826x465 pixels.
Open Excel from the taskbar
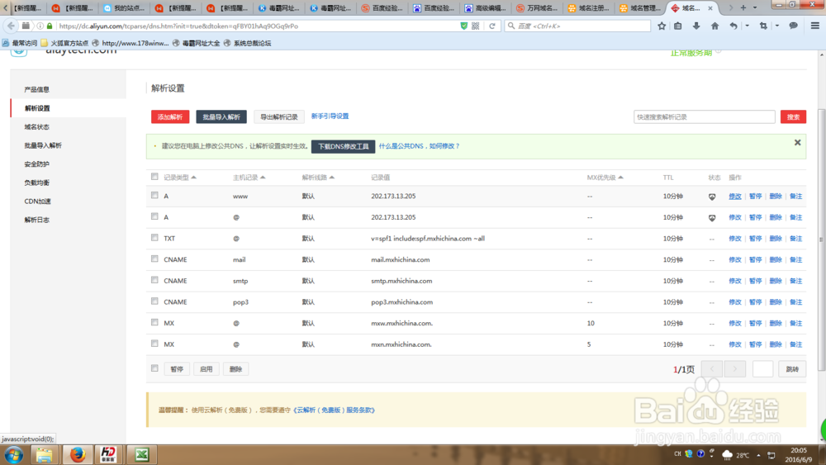141,454
